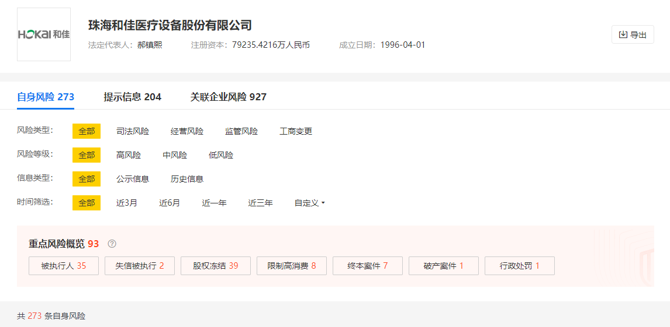Image resolution: width=670 pixels, height=327 pixels.
Task: Open the 限制高消费 8 risk category
Action: click(292, 266)
